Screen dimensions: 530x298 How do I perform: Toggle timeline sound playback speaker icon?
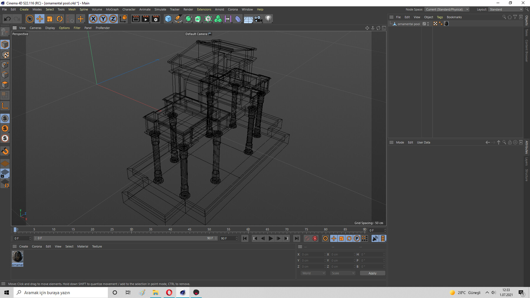click(375, 239)
